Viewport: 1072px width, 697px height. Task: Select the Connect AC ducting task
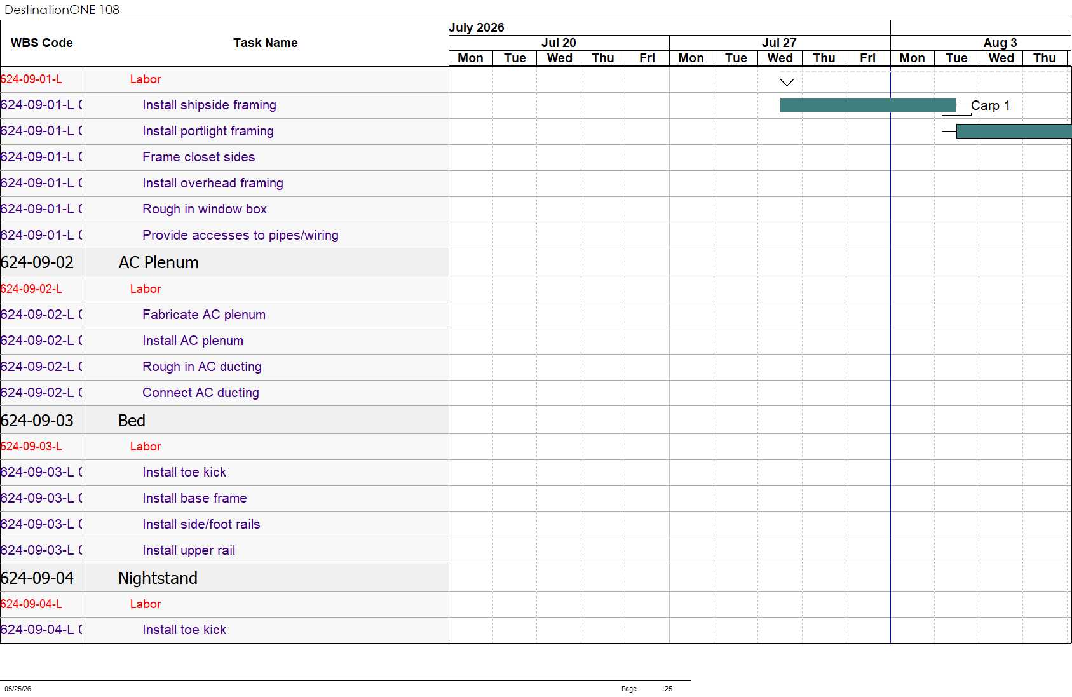click(x=201, y=393)
